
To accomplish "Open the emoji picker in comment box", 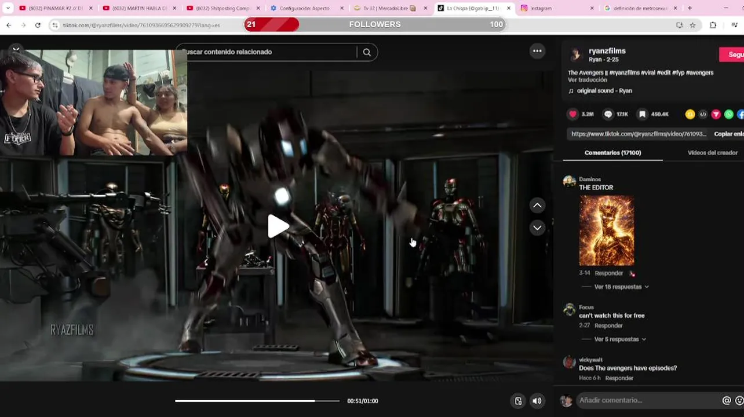I will pyautogui.click(x=739, y=400).
